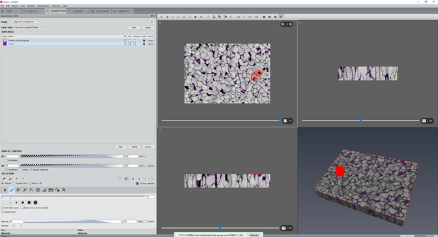Clear the selection with the eraser icon
Viewport: 438px width, 237px height.
point(4,178)
